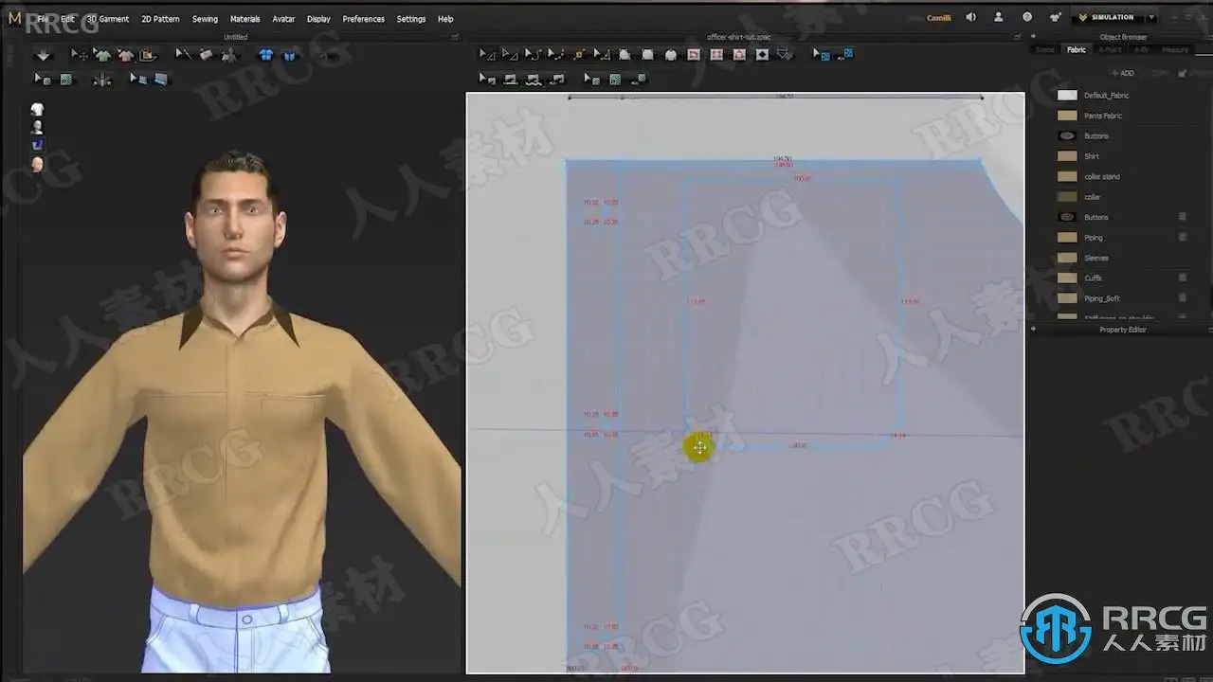Open the Materials menu
This screenshot has height=682, width=1213.
click(244, 19)
